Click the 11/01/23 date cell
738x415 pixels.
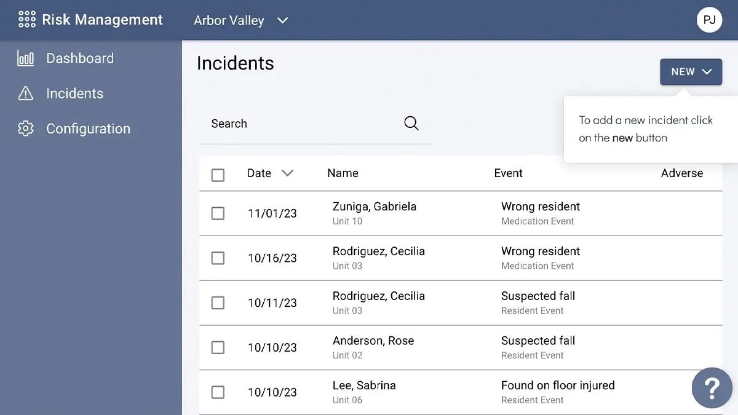[272, 213]
